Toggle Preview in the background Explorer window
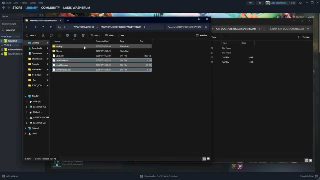320x180 pixels. (304, 37)
